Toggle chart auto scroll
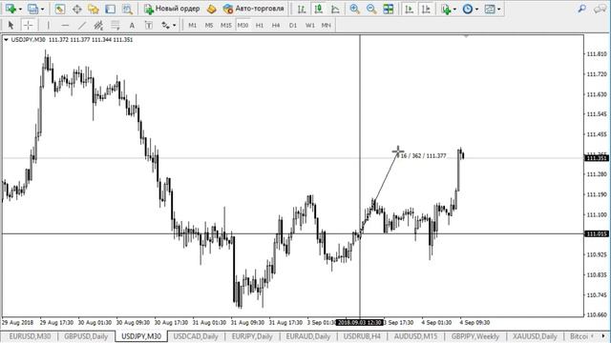 pyautogui.click(x=410, y=9)
